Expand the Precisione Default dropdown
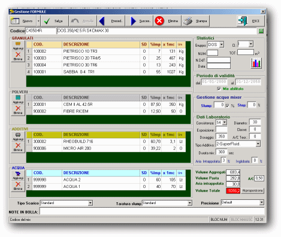The height and width of the screenshot is (237, 281). (x=262, y=202)
